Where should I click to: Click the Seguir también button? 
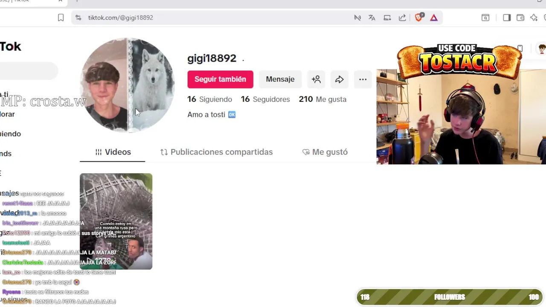[220, 79]
